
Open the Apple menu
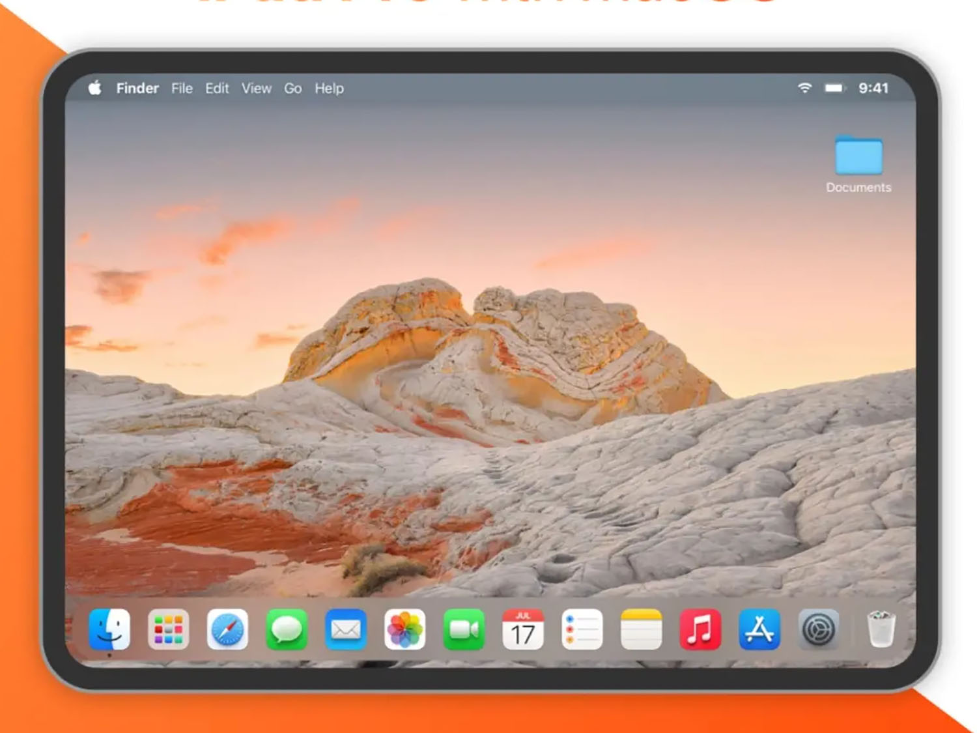pos(95,88)
